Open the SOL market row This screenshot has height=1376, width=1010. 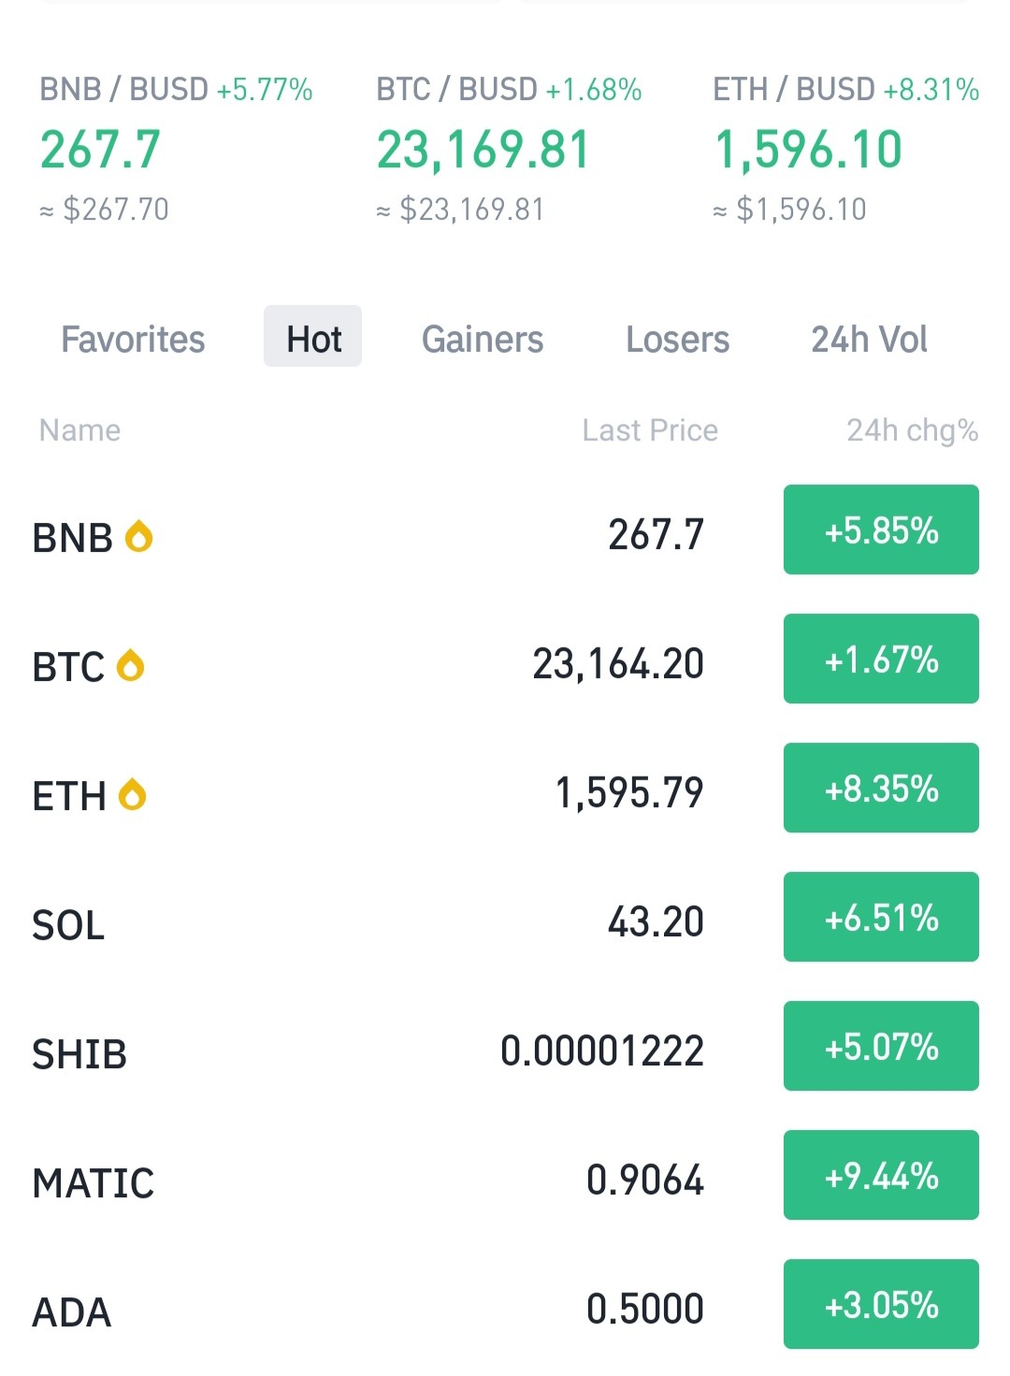click(x=505, y=917)
